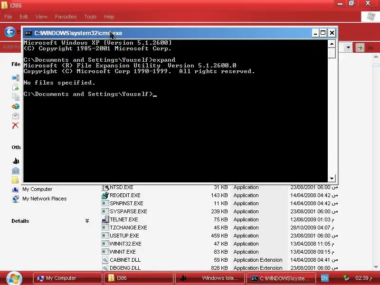Viewport: 380px width, 285px height.
Task: Open the Start menu orb
Action: (x=14, y=278)
